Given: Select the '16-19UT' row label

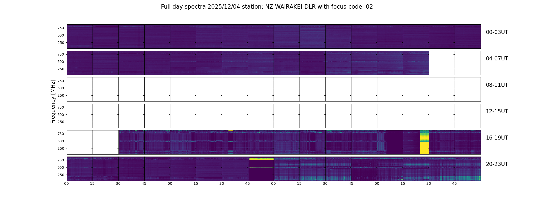Looking at the screenshot, I should coord(497,138).
